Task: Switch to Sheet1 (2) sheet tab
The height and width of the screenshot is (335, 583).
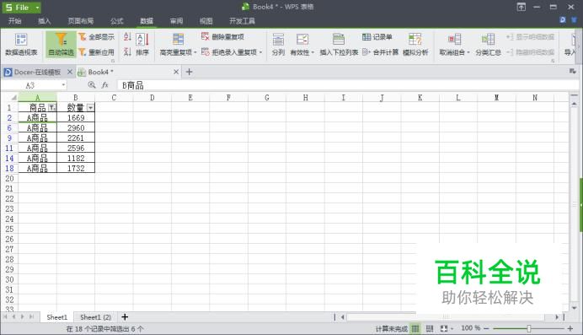Action: click(95, 317)
